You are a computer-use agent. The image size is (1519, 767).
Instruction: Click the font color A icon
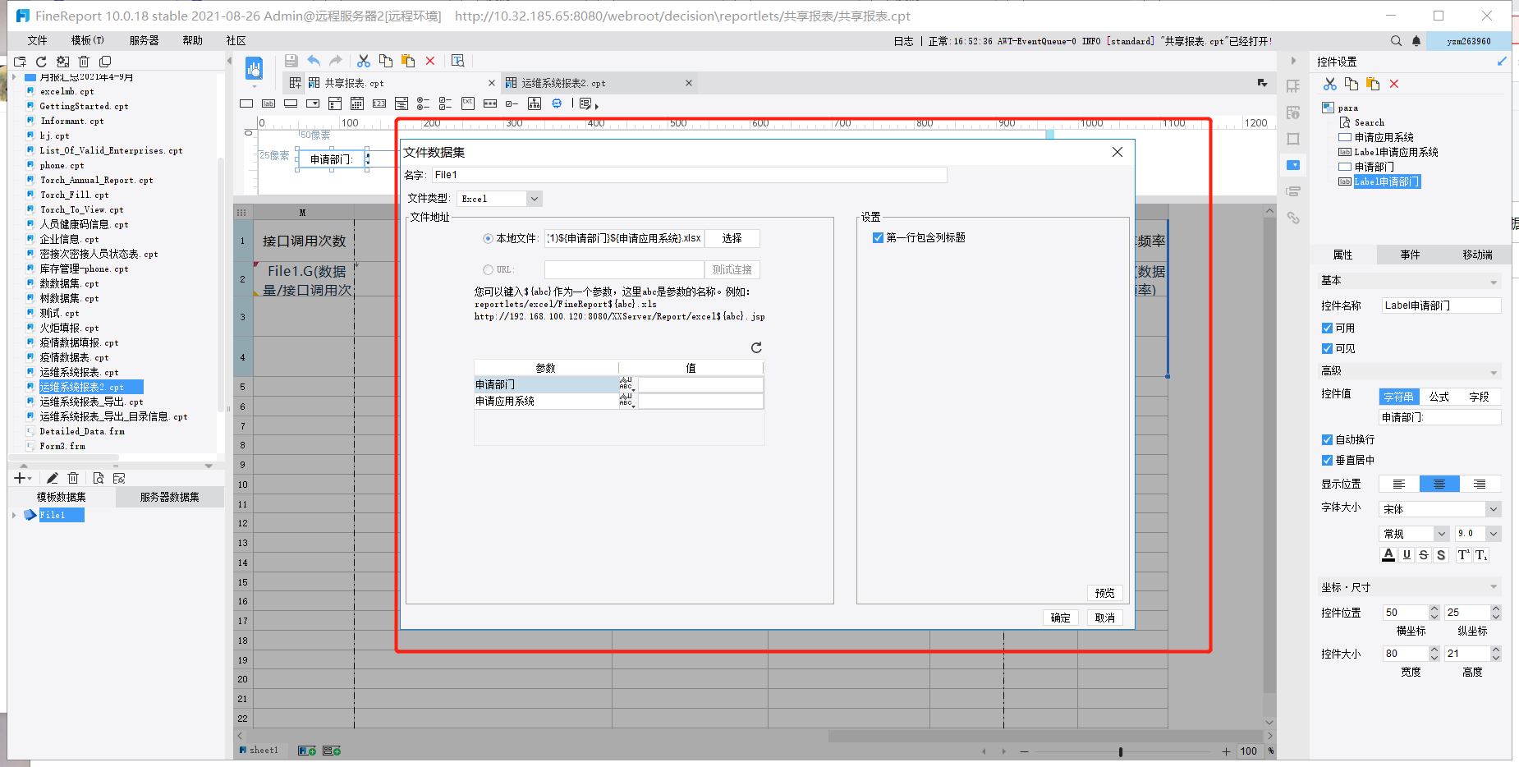[x=1388, y=555]
